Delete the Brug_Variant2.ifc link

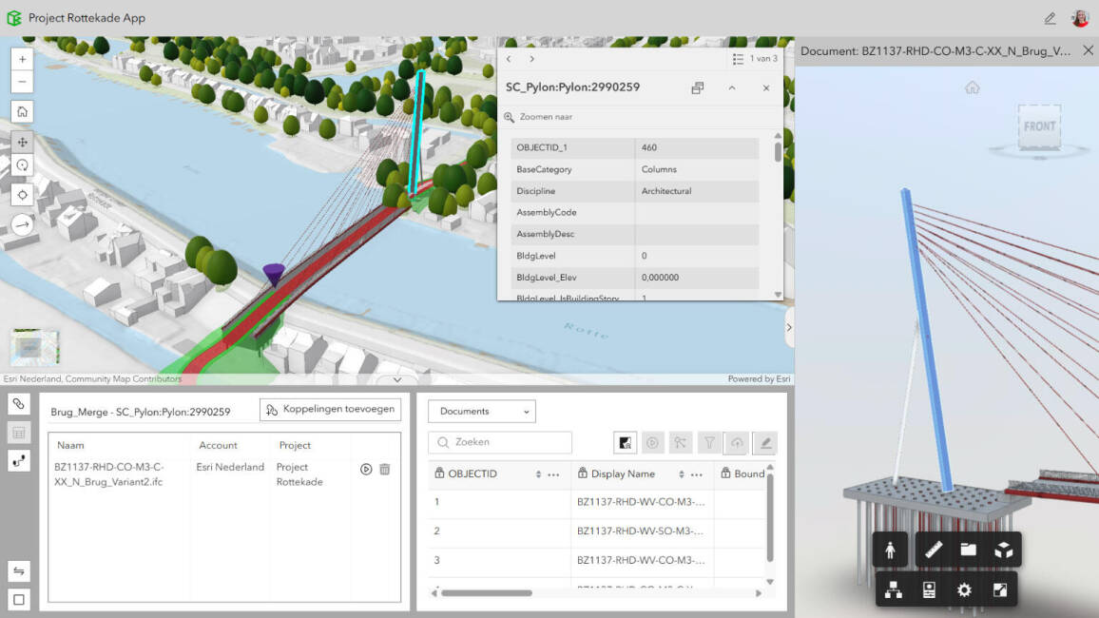point(385,469)
